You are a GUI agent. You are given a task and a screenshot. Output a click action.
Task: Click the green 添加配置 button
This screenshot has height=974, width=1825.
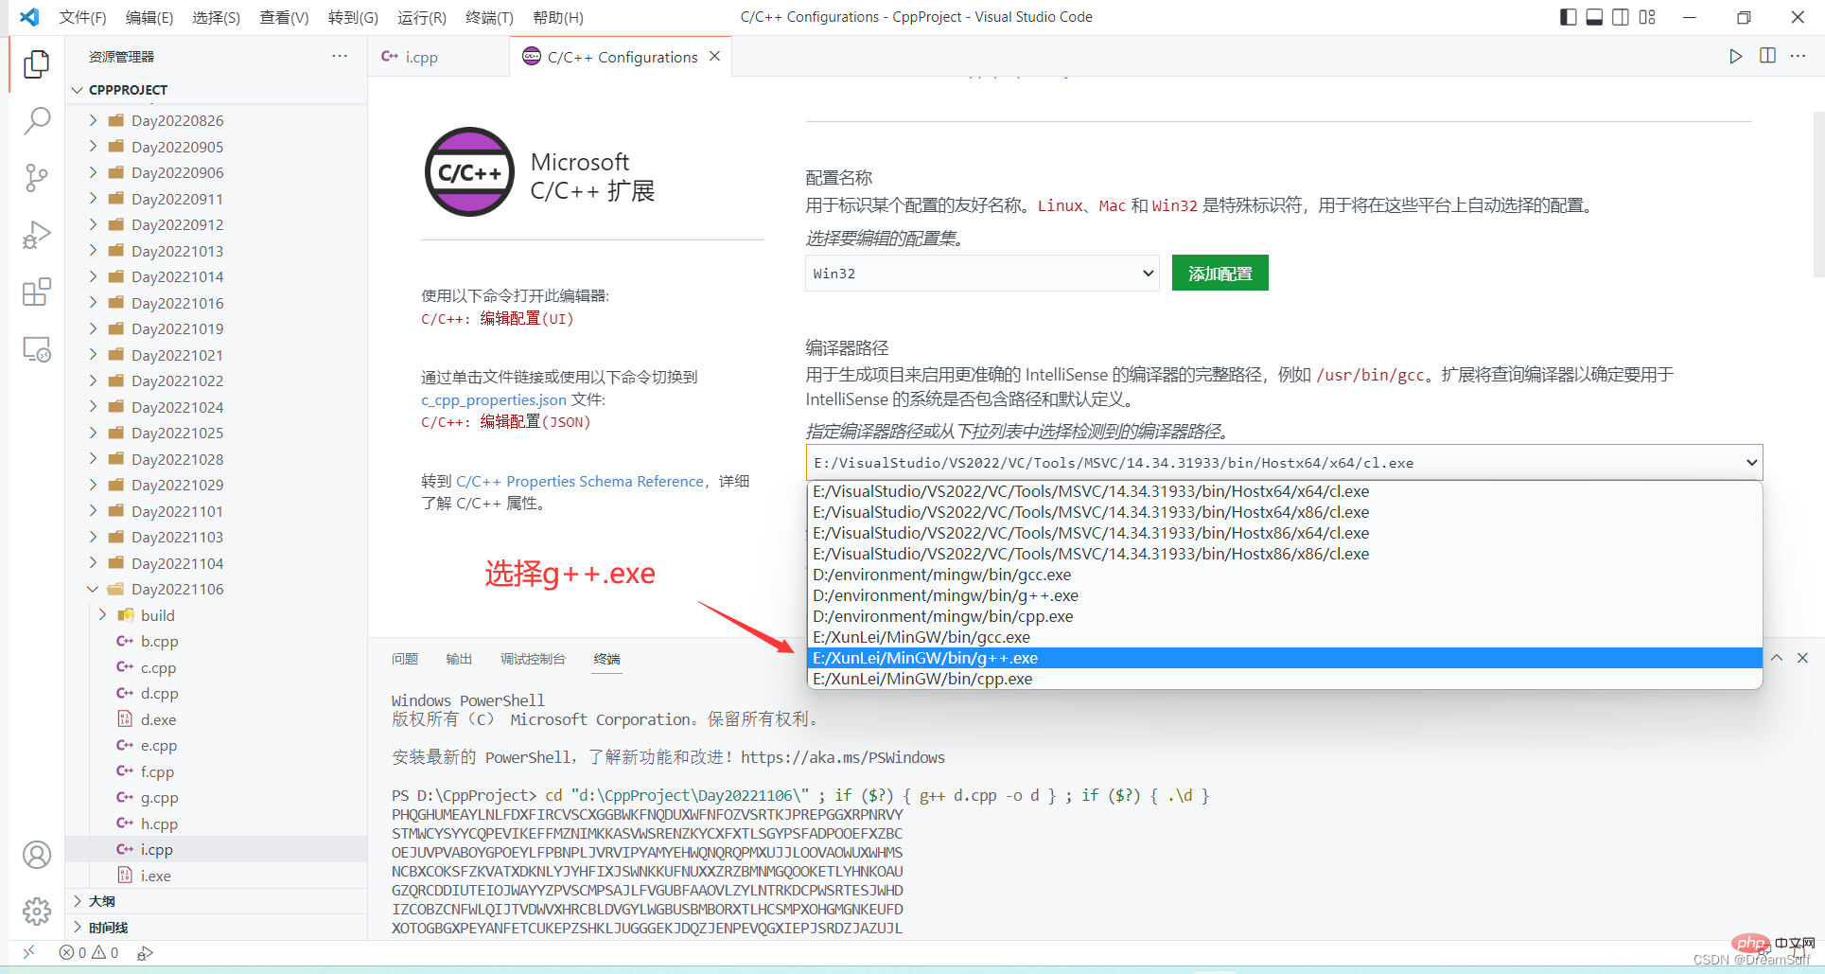(x=1220, y=274)
